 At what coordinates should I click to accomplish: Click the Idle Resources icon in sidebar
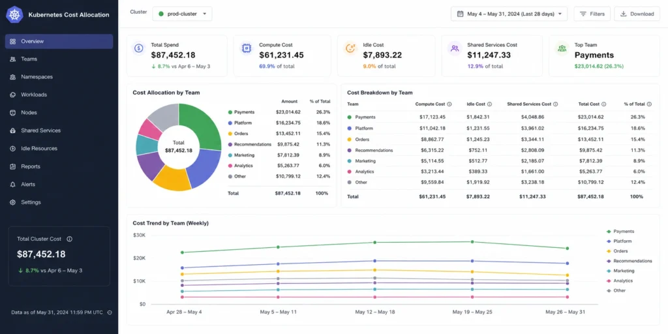[13, 148]
